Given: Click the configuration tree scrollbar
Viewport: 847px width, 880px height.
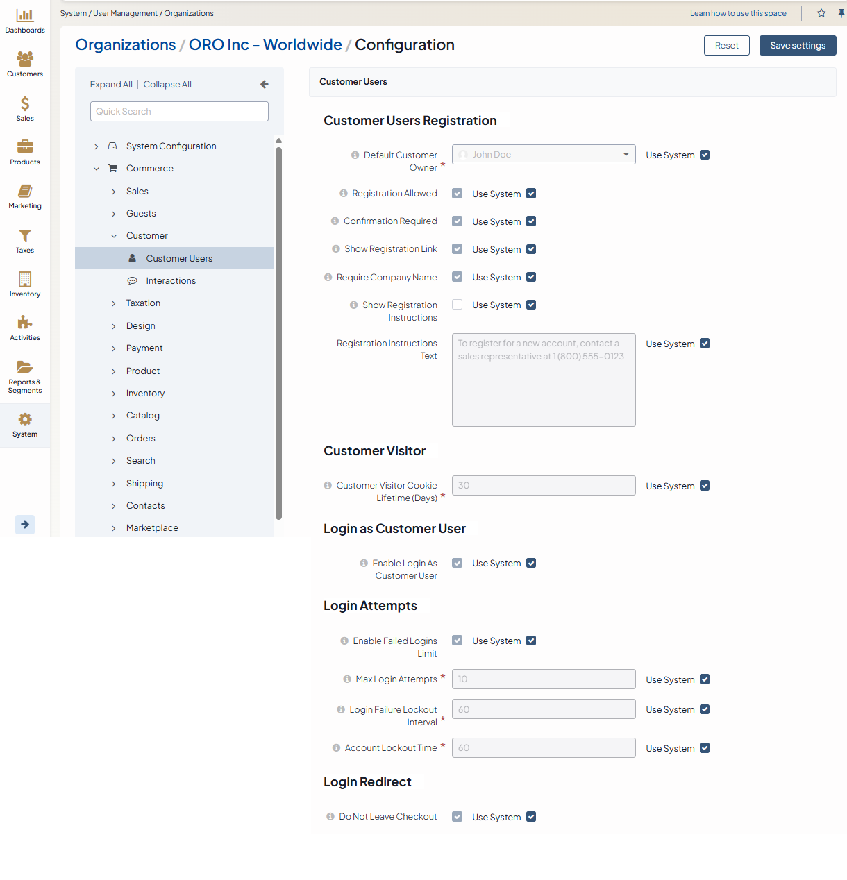Looking at the screenshot, I should click(278, 333).
